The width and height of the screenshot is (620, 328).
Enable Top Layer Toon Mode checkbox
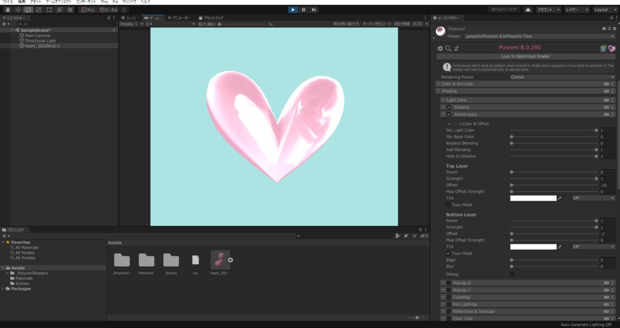tap(448, 205)
